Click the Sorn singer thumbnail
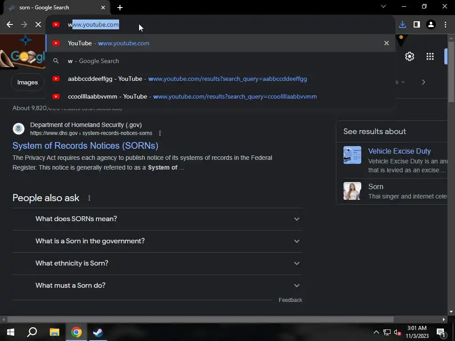Image resolution: width=455 pixels, height=341 pixels. coord(352,191)
